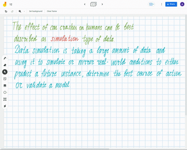Choose the Select arrow tool

coord(5,72)
